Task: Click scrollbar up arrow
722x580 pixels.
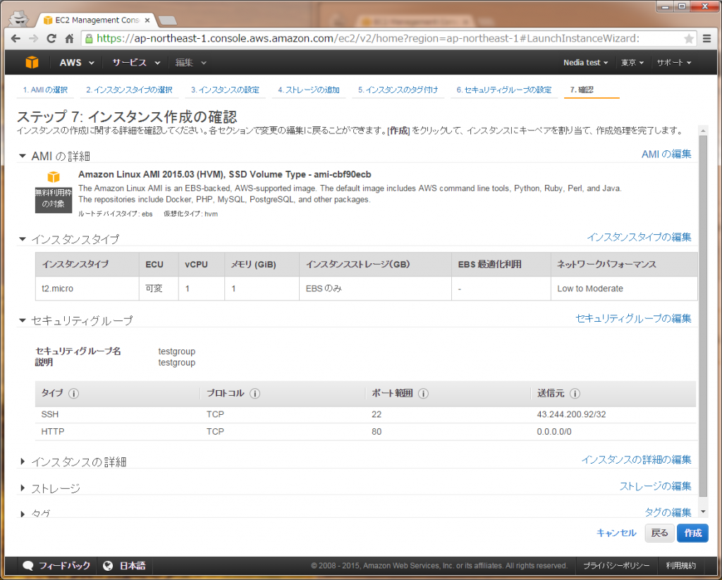Action: tap(703, 131)
